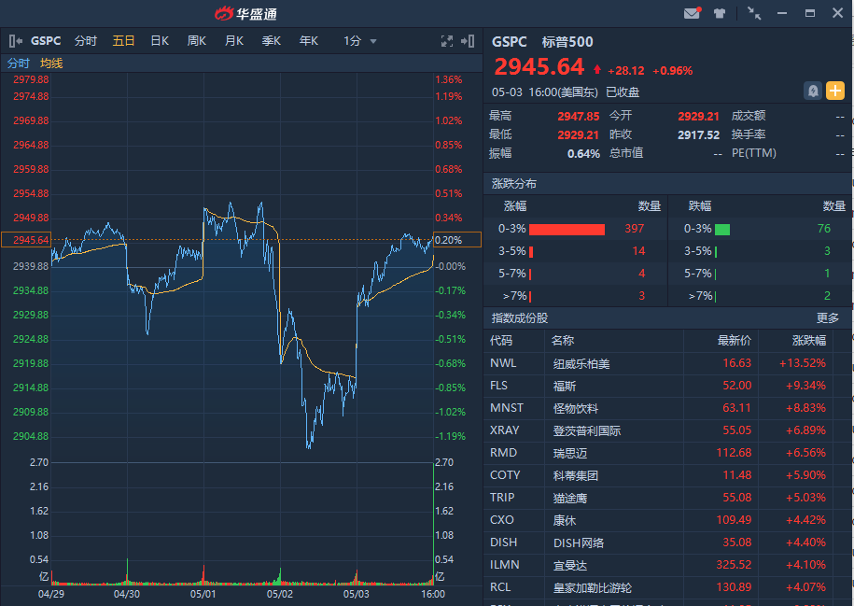Switch to the 日K tab
This screenshot has width=854, height=606.
(160, 41)
